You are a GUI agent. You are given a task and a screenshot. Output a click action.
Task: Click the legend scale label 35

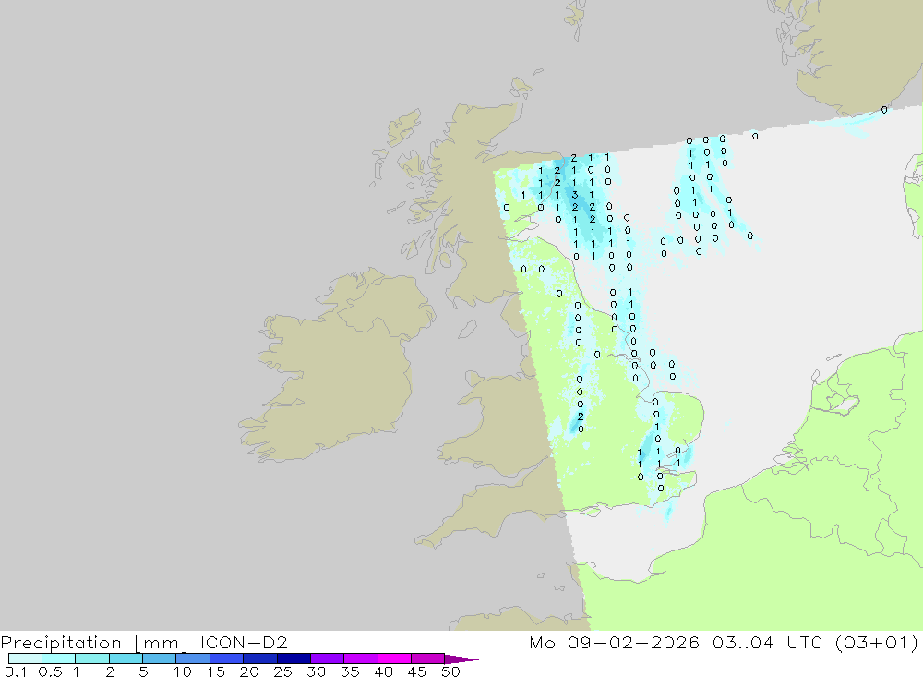coord(350,671)
